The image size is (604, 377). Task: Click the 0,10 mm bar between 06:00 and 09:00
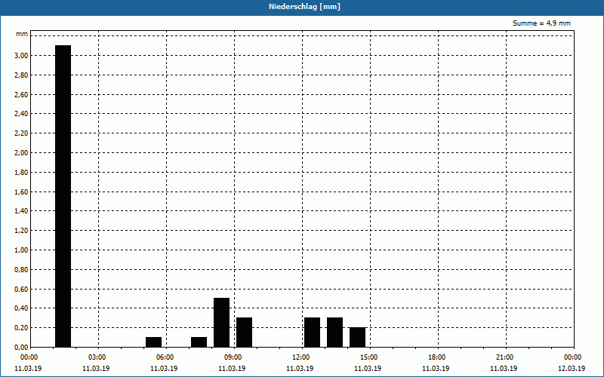point(199,342)
